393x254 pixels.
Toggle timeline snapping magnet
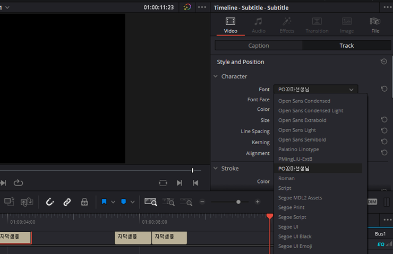point(49,202)
